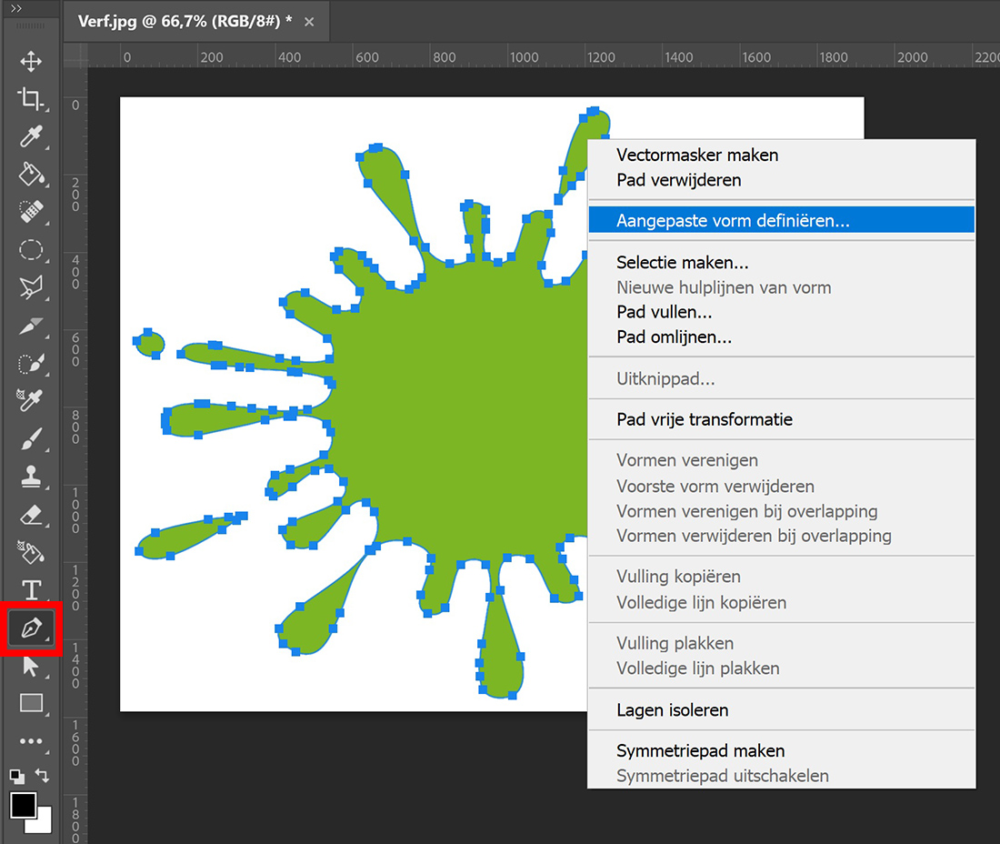1000x844 pixels.
Task: Select the Crop tool
Action: [x=31, y=98]
